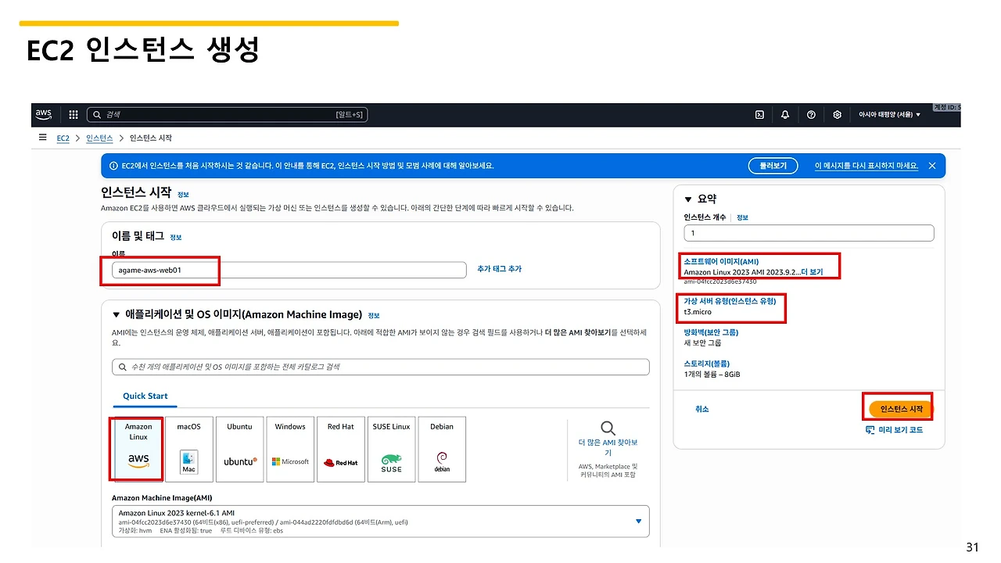Open the CloudShell terminal icon

pos(759,114)
